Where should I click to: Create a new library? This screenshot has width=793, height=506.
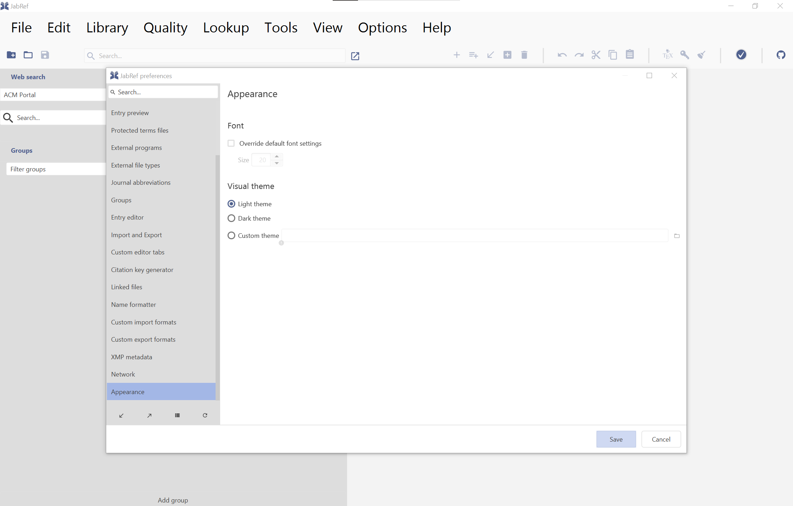11,55
